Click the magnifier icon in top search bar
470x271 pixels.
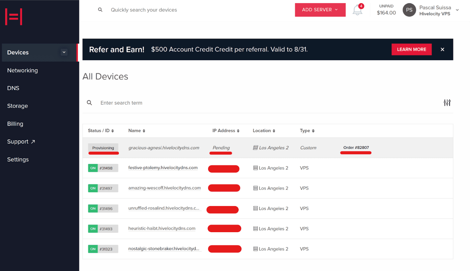[x=100, y=10]
